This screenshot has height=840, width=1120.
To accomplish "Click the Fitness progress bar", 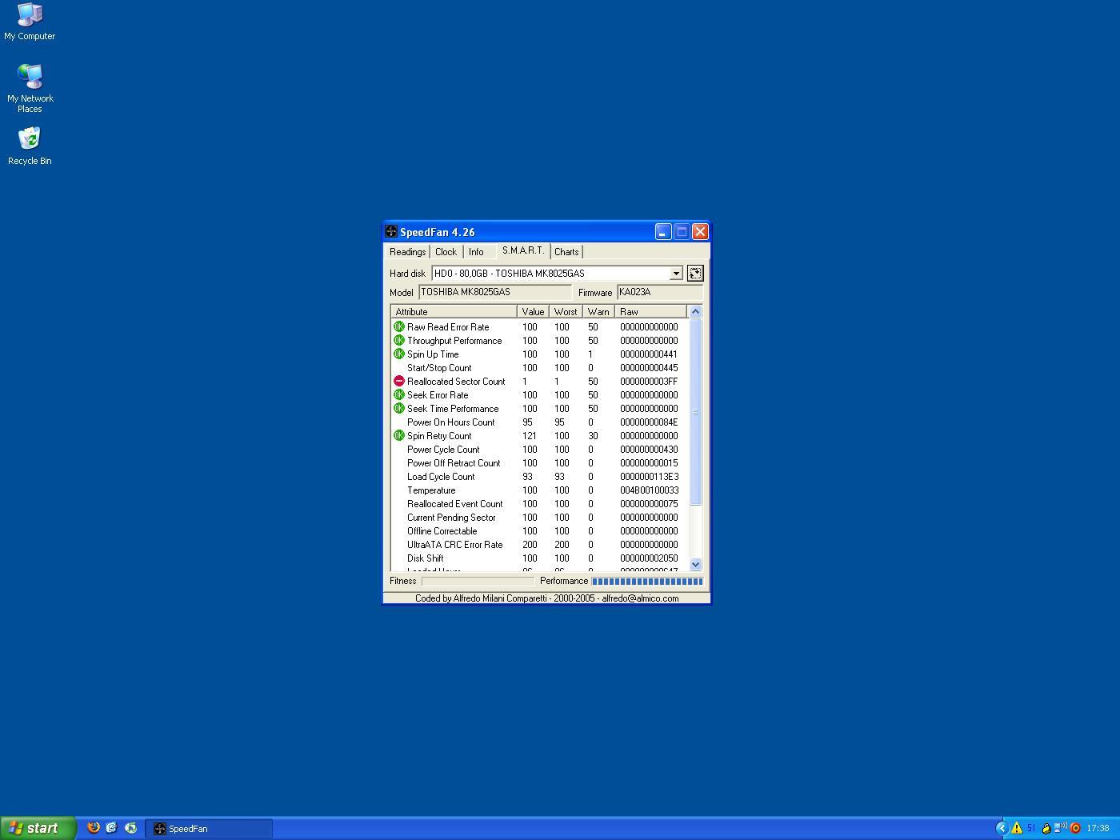I will pyautogui.click(x=478, y=582).
